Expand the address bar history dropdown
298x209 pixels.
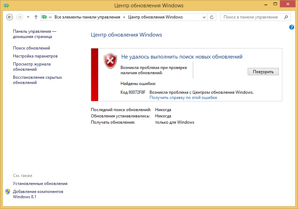coord(204,17)
